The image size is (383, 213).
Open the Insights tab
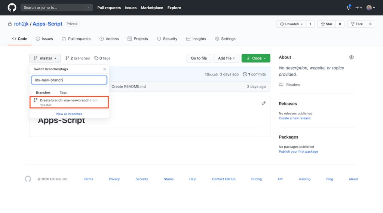pos(196,39)
